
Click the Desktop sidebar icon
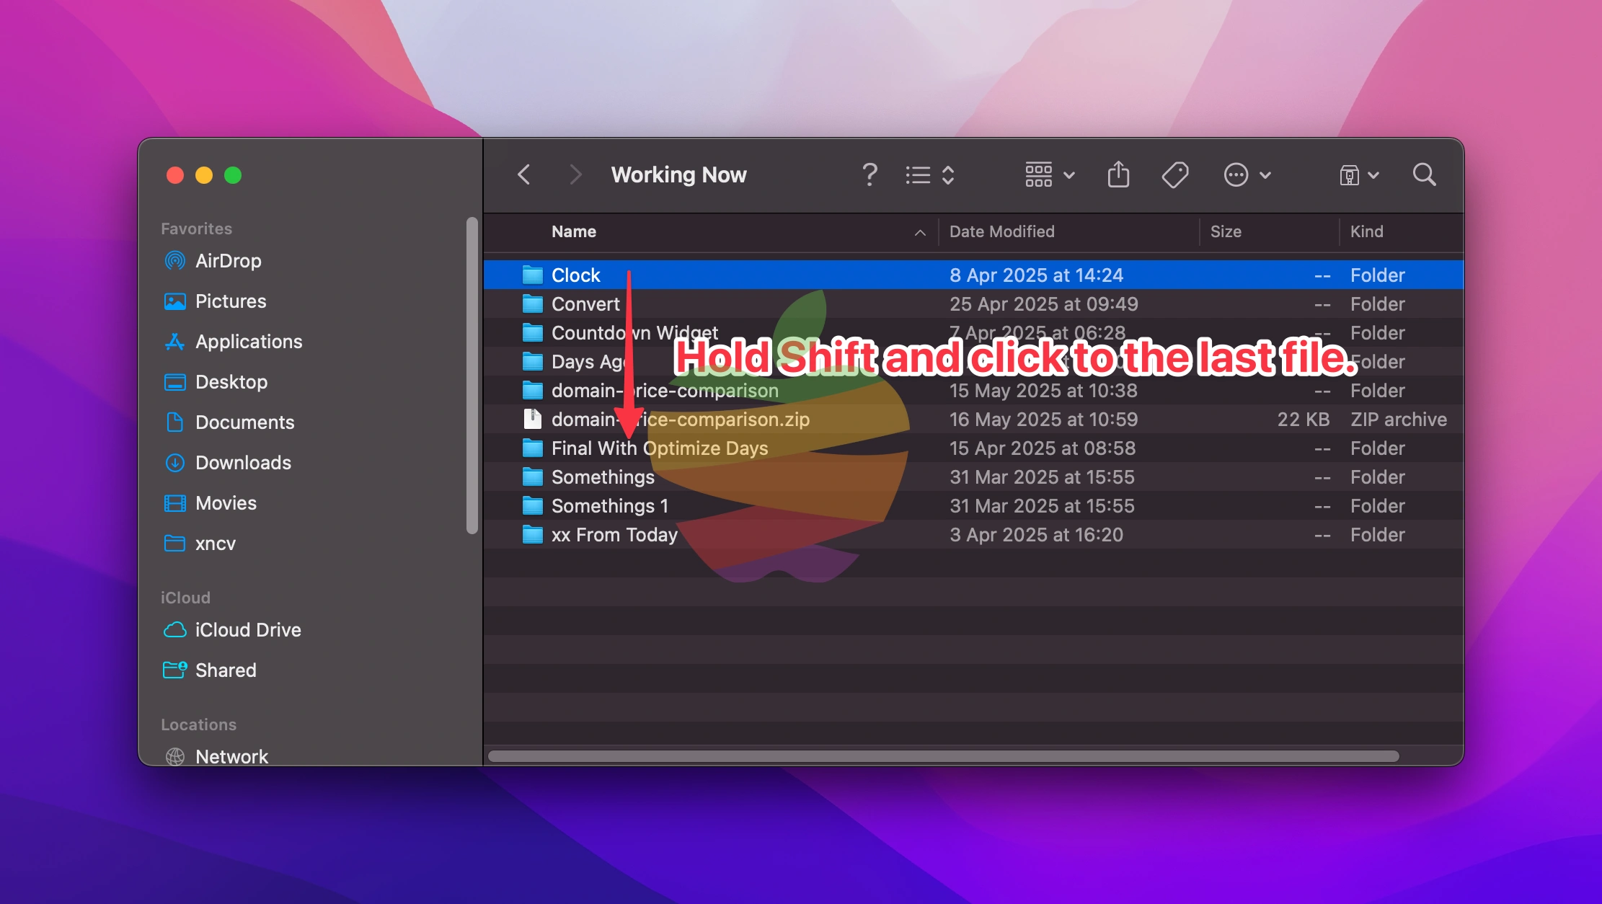tap(175, 381)
